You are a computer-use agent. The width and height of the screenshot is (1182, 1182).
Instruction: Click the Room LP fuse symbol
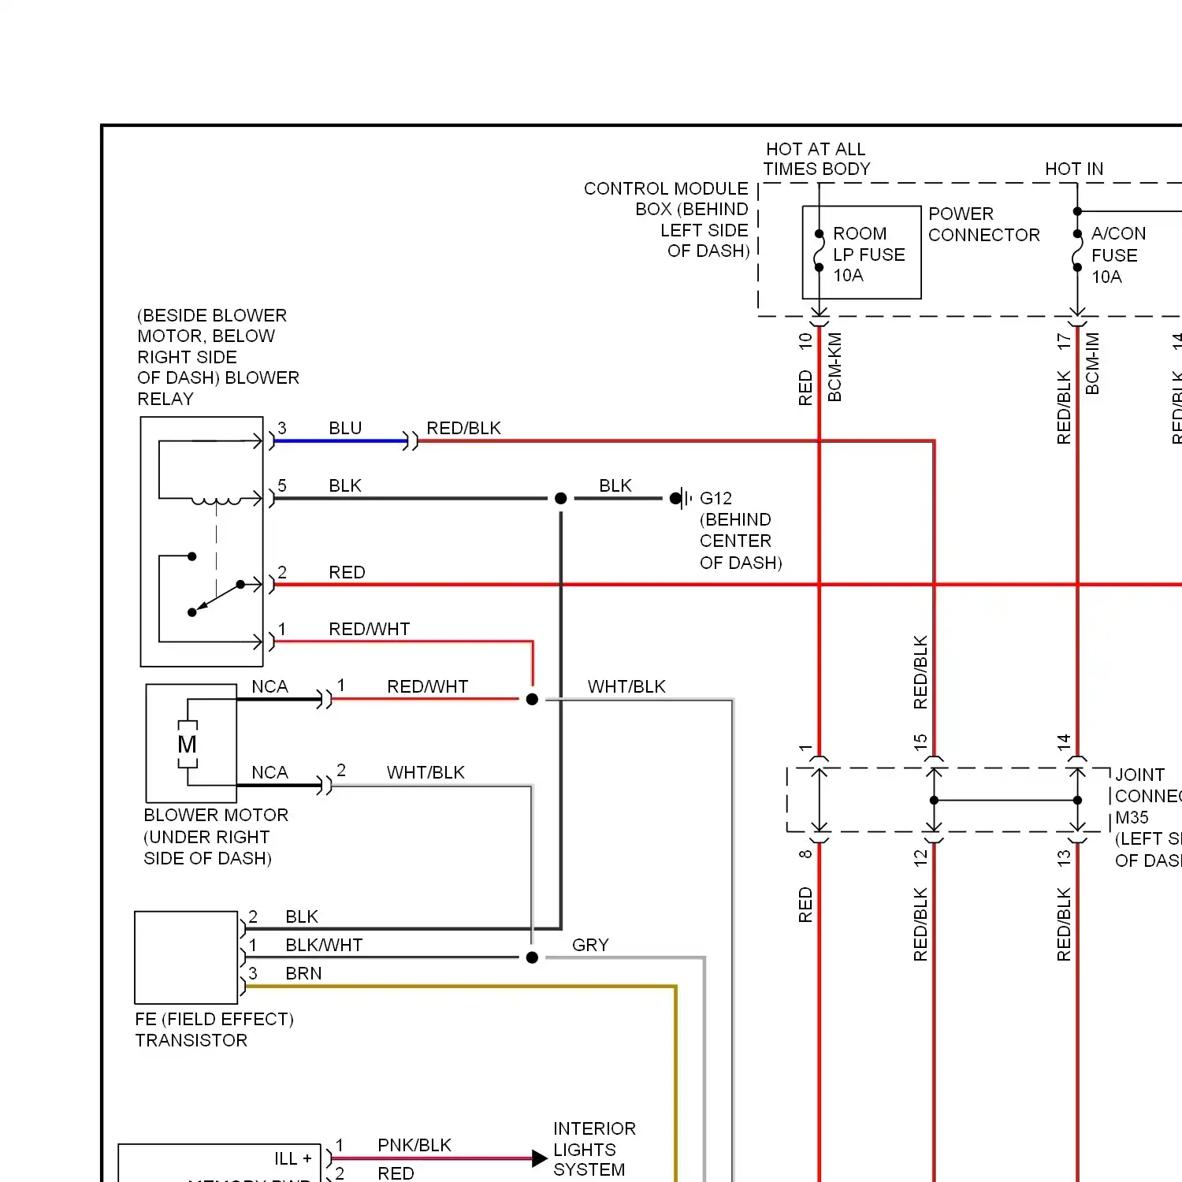pos(819,251)
